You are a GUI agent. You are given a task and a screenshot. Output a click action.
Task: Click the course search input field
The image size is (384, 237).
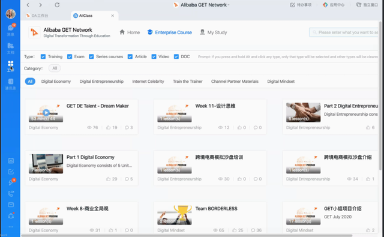point(344,32)
